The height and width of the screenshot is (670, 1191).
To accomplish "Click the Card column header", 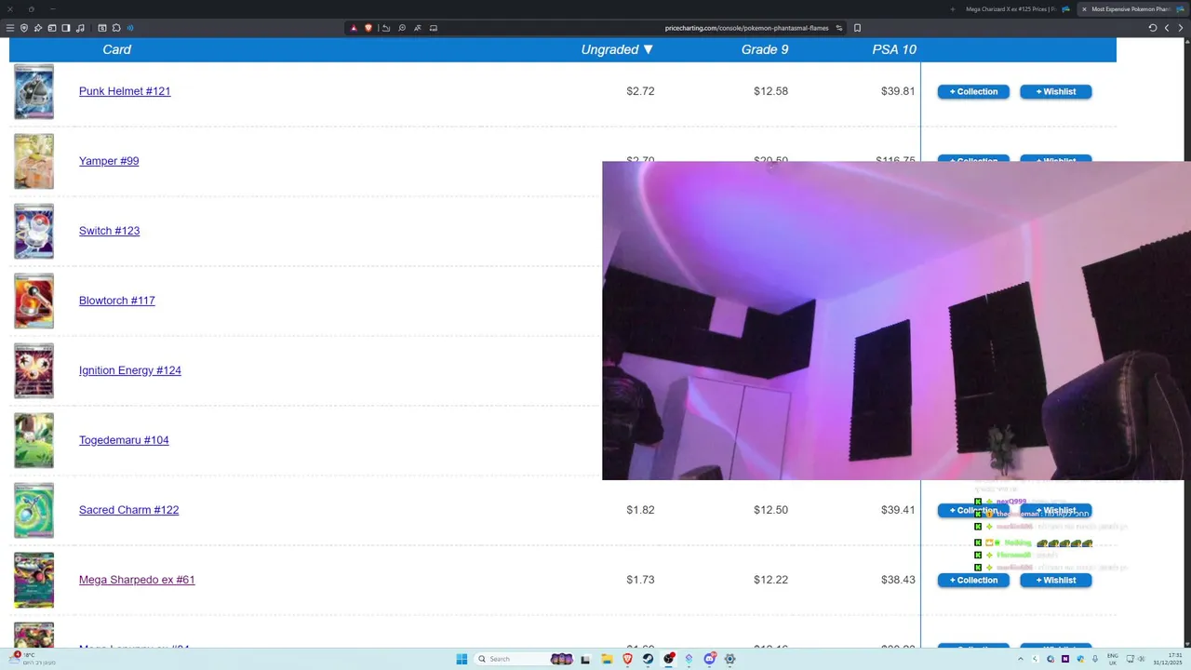I will point(116,49).
